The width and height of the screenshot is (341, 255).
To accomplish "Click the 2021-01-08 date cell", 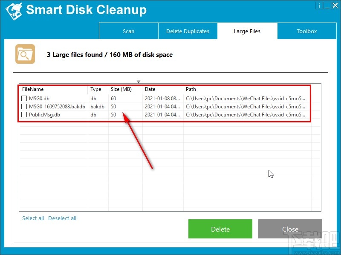I will pos(162,99).
